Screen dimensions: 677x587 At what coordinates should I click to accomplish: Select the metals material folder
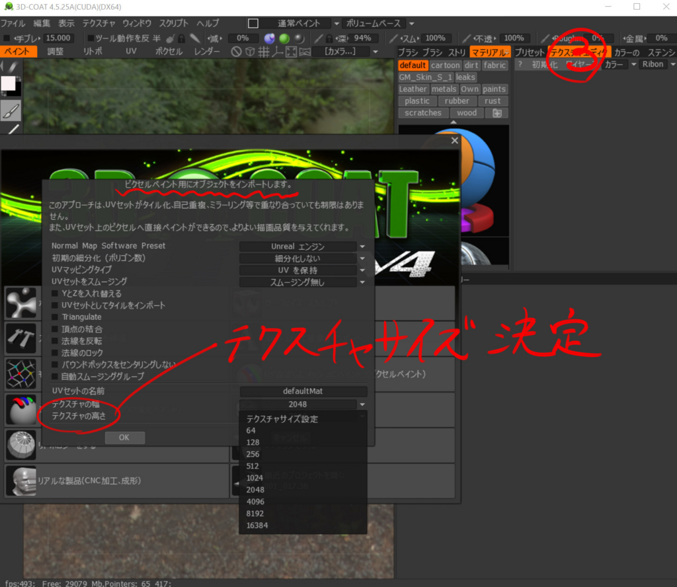(444, 89)
